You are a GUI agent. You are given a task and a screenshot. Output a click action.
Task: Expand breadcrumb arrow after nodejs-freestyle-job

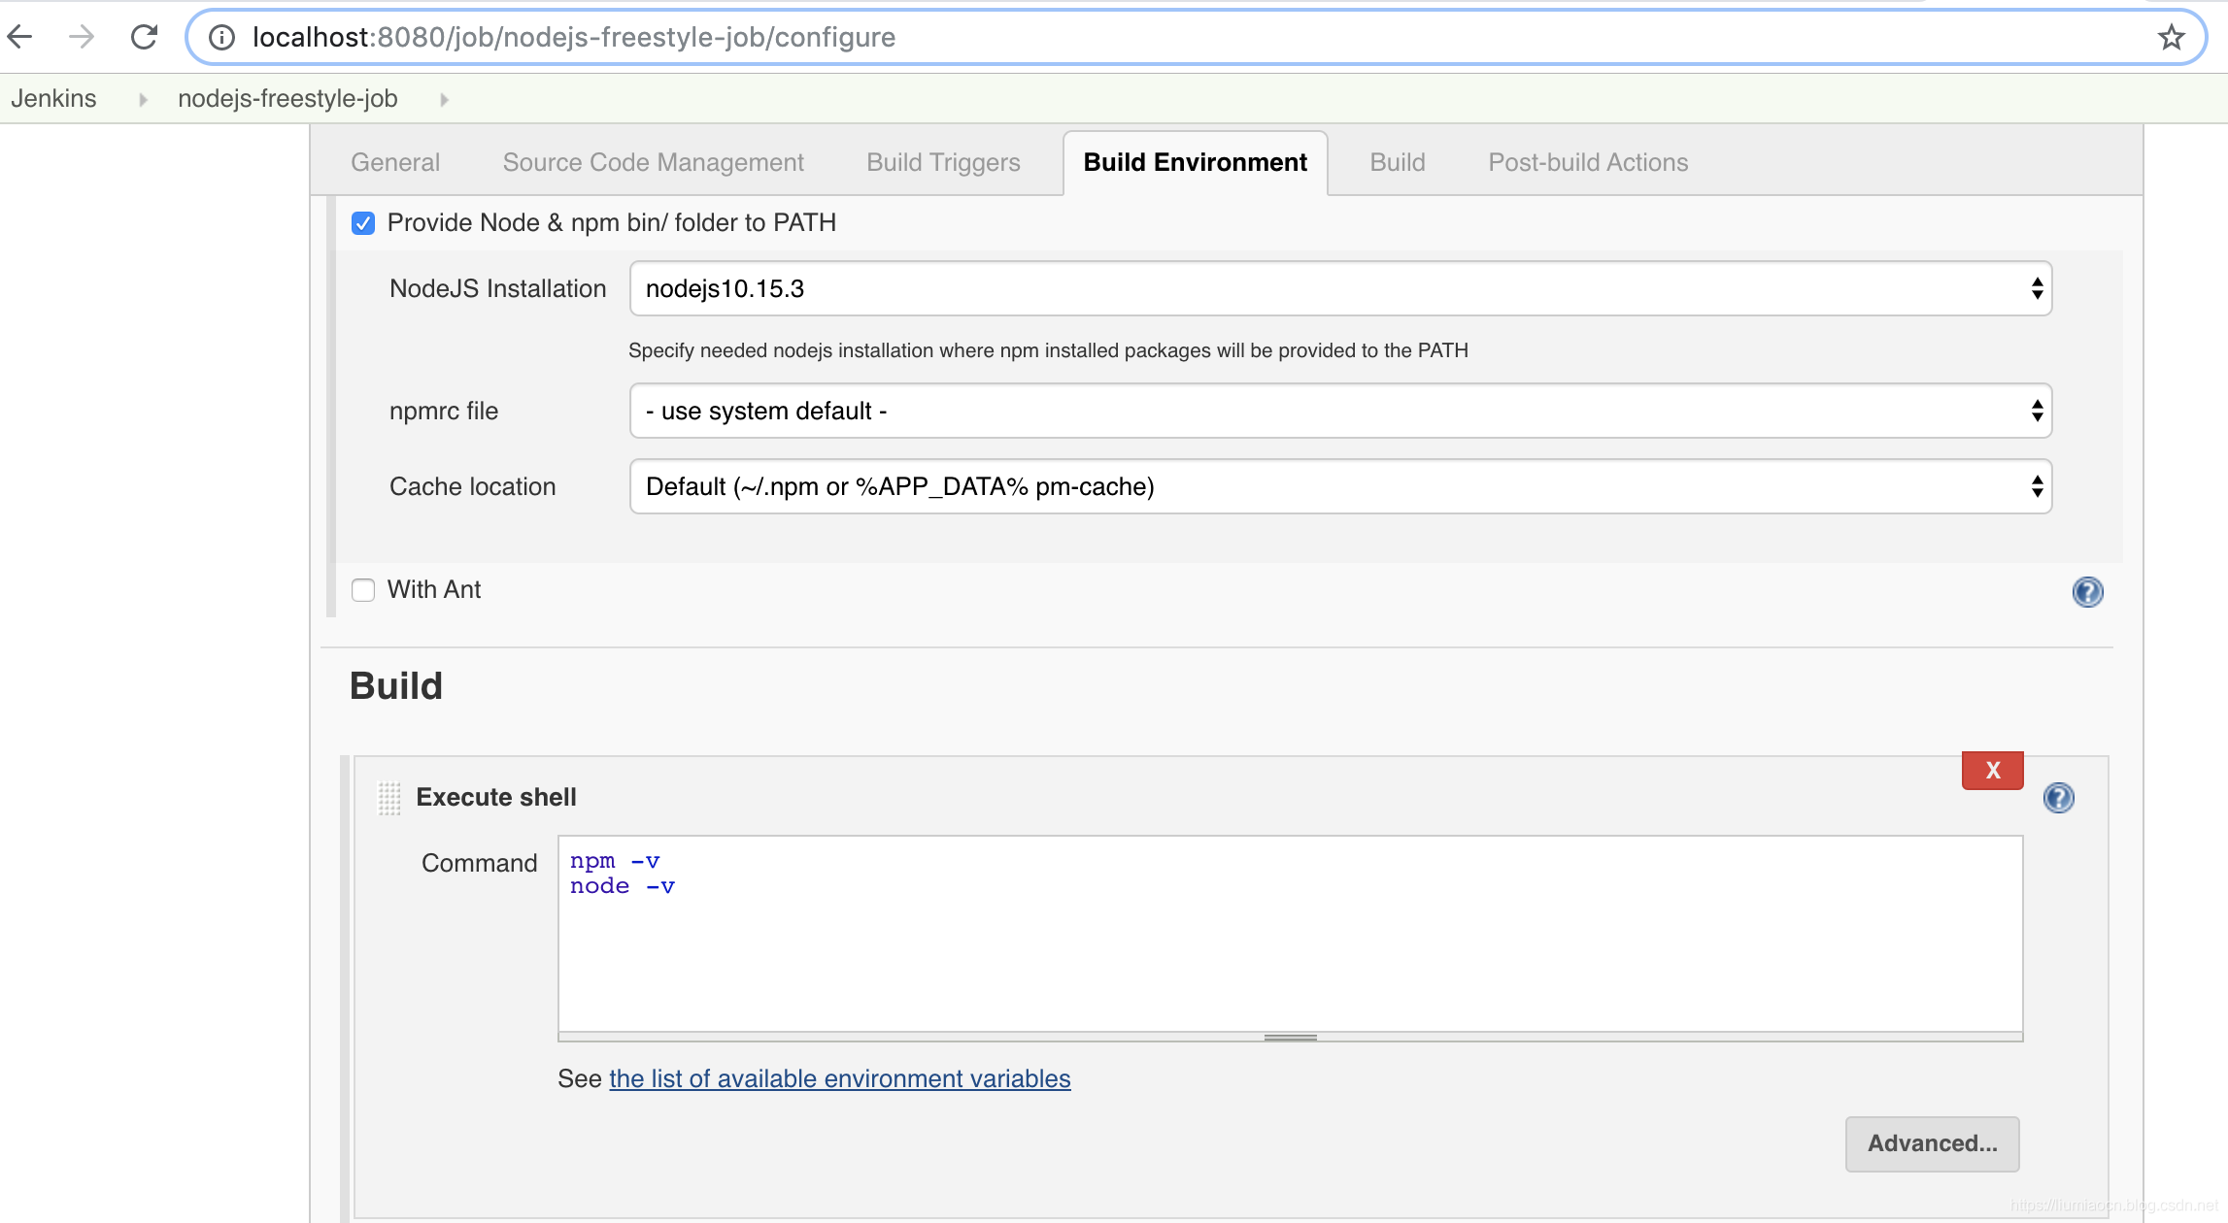(x=444, y=99)
